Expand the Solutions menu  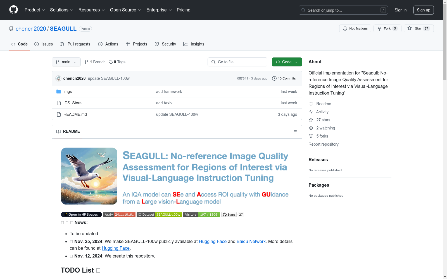coord(62,10)
